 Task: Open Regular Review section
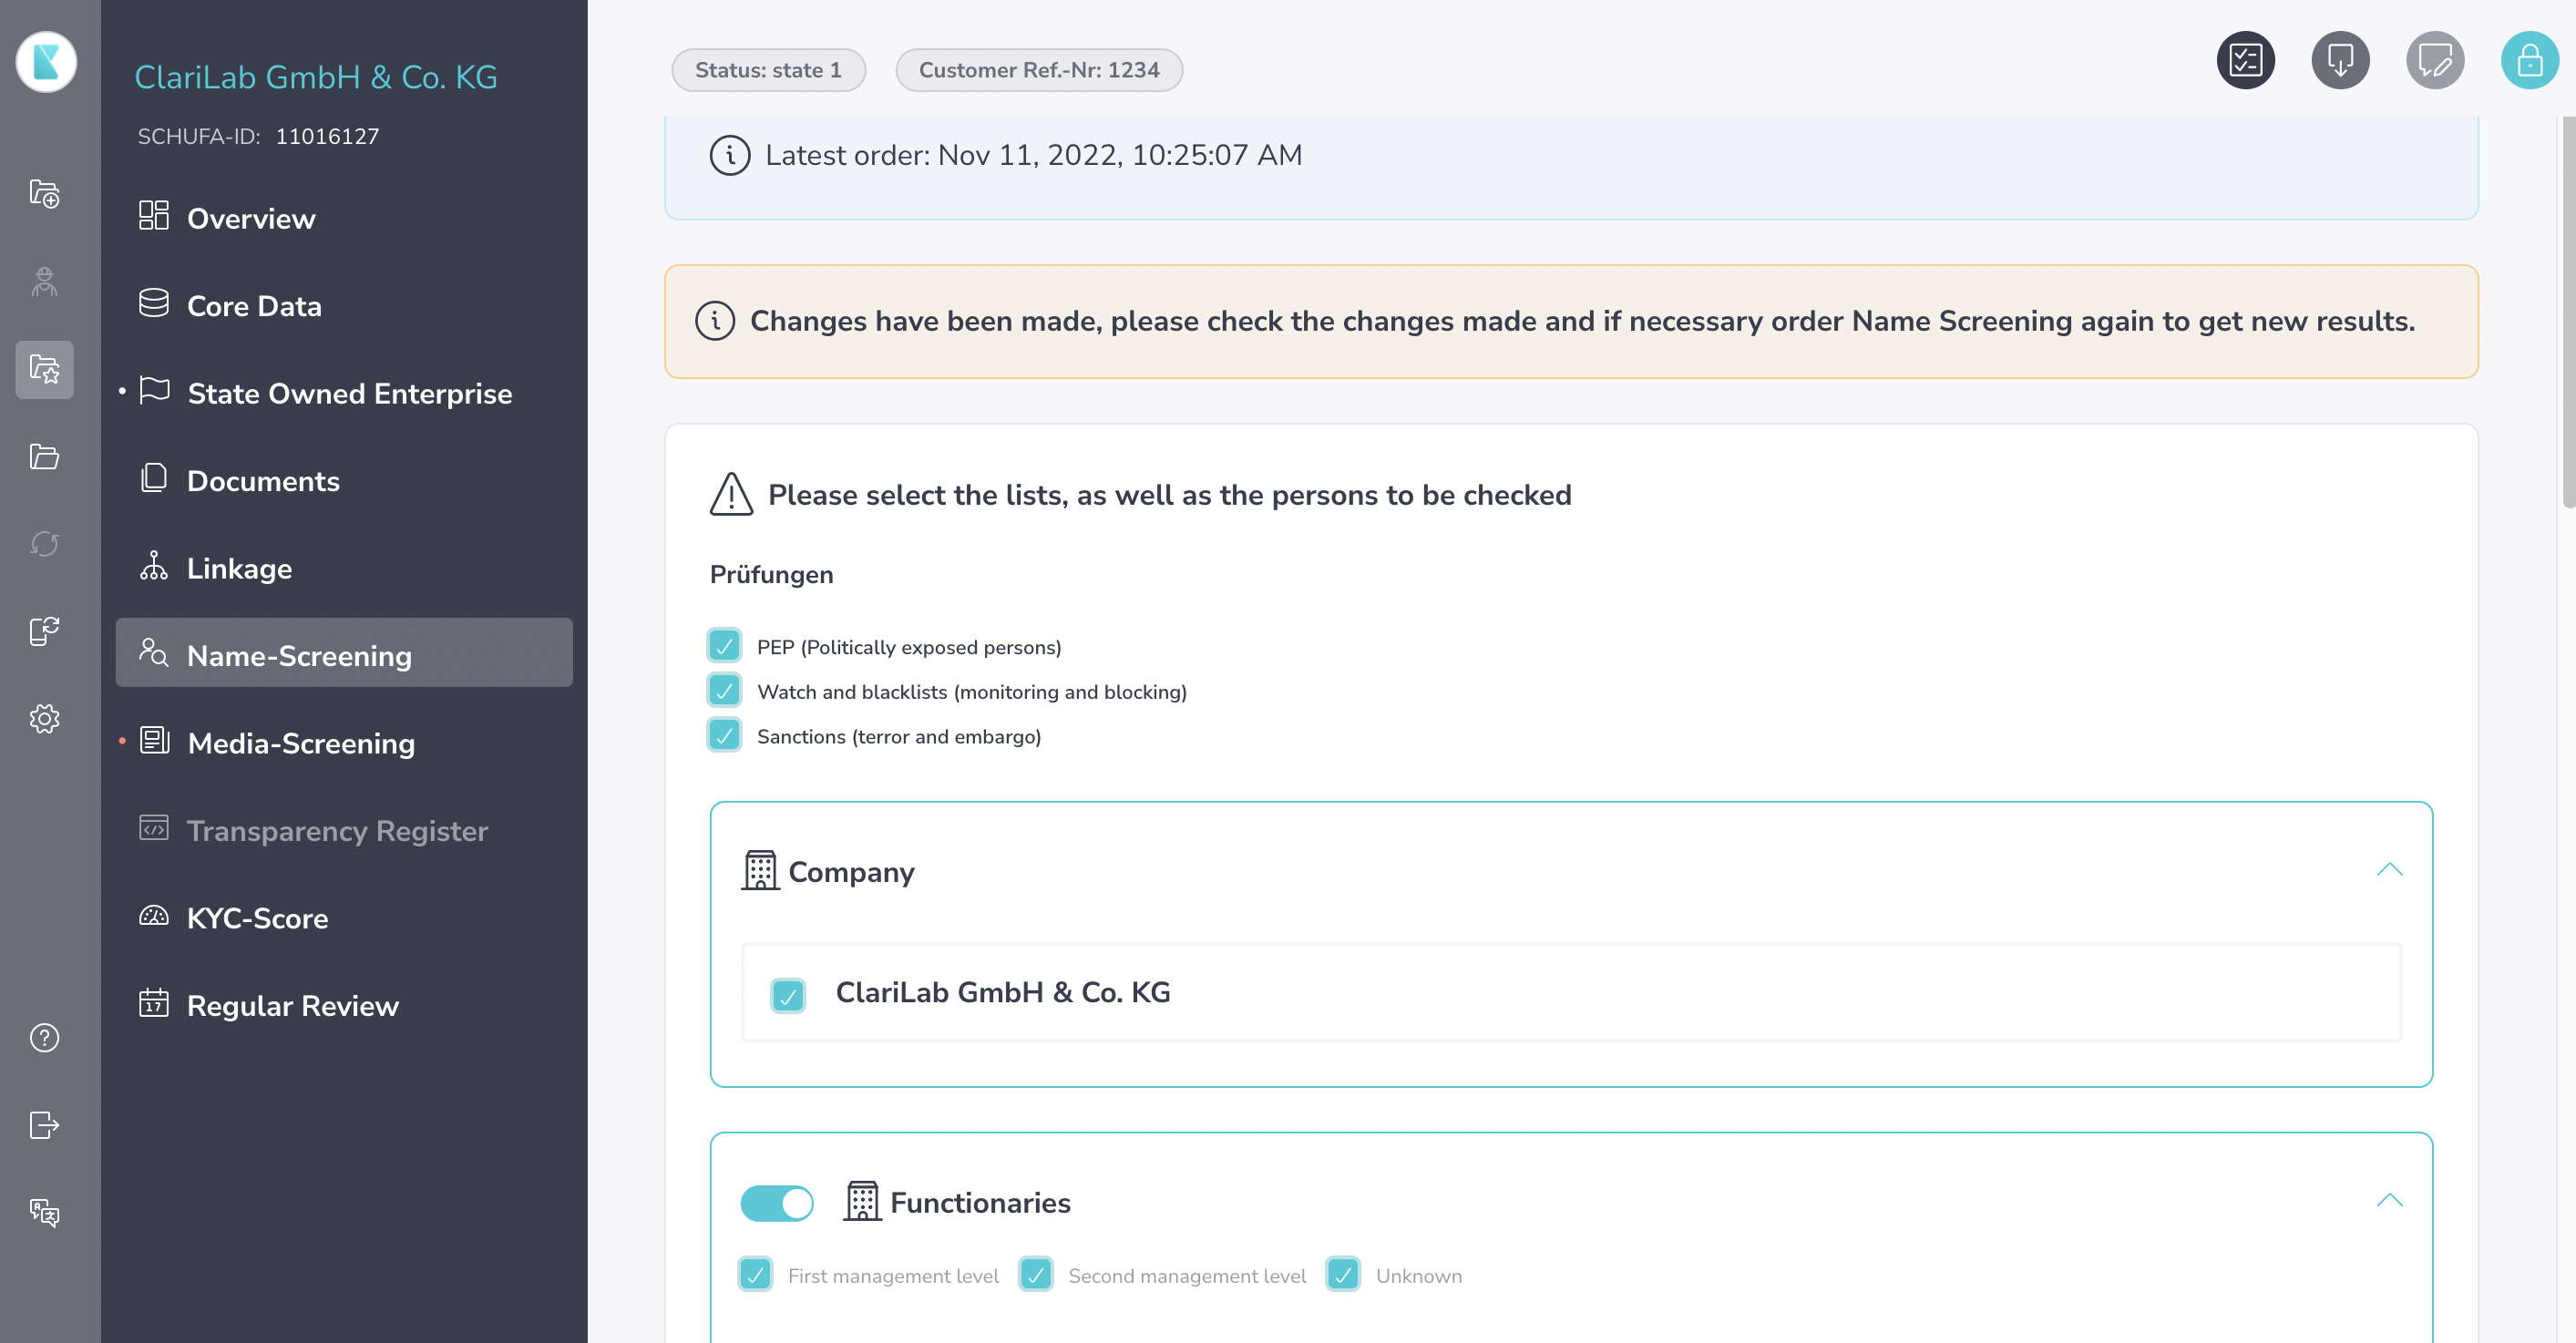344,1005
